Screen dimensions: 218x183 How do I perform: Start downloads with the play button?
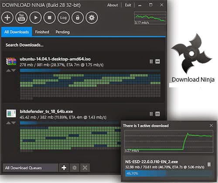(35, 17)
